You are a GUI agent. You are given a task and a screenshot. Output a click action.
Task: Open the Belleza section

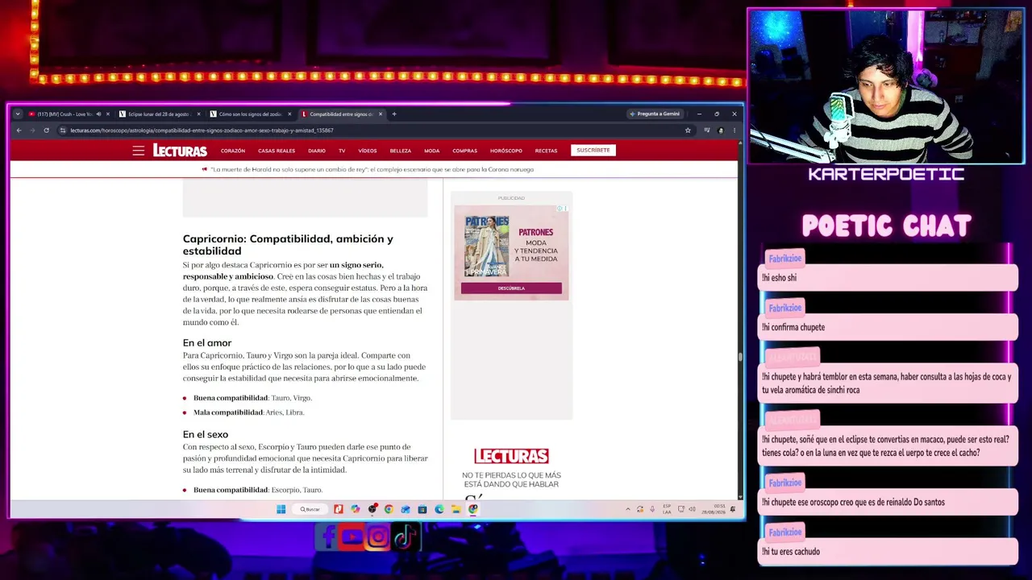401,151
